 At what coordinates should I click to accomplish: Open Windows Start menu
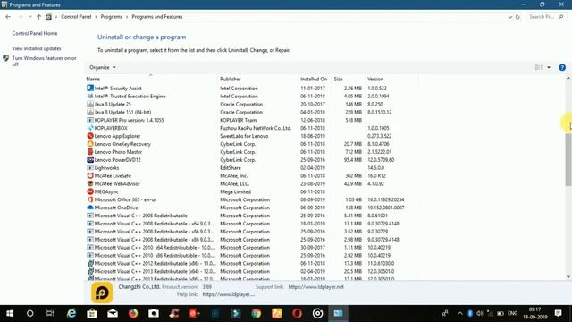pyautogui.click(x=10, y=313)
